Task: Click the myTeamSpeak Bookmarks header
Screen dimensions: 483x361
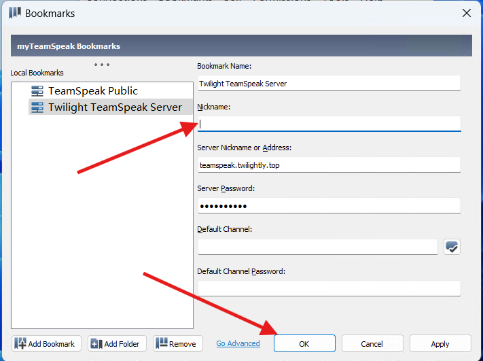Action: (x=241, y=46)
